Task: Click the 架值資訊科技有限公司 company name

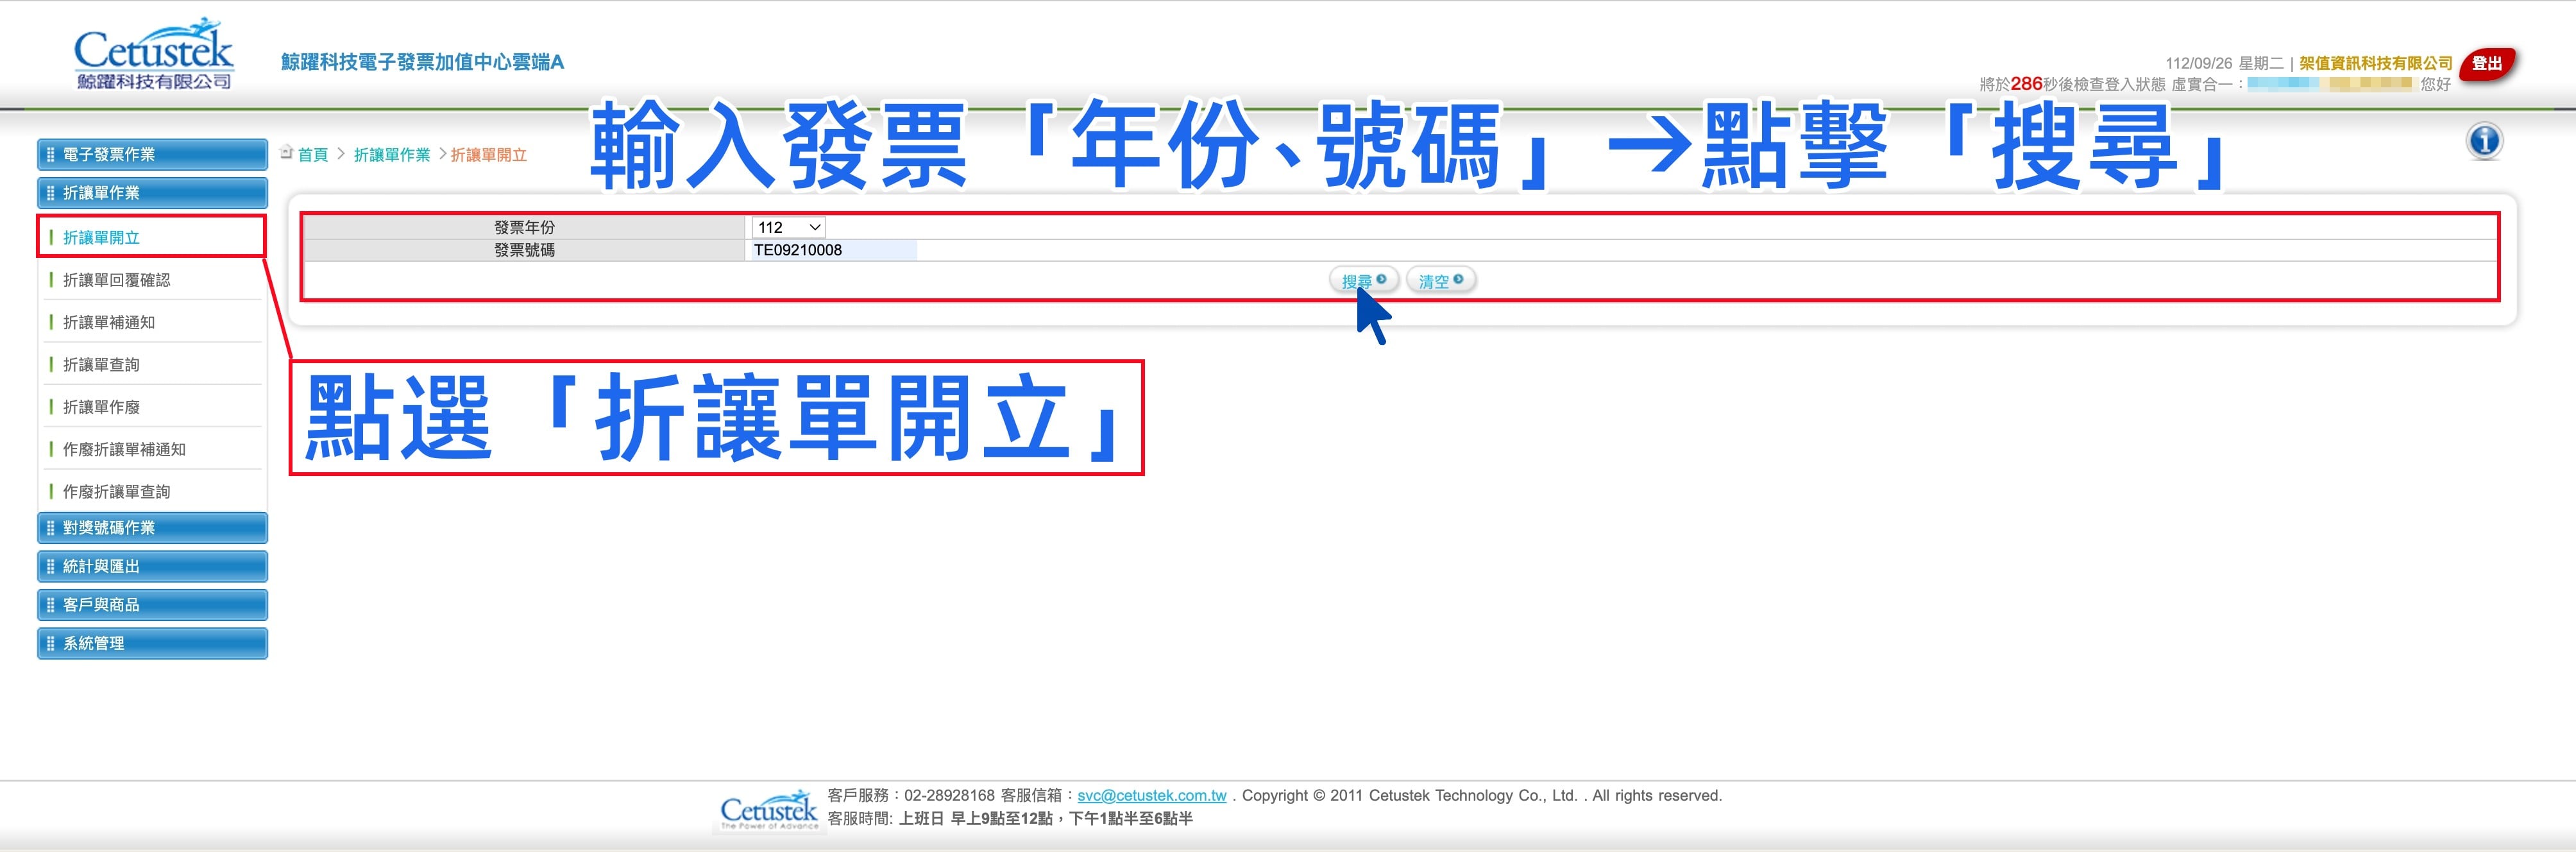Action: pos(2376,63)
